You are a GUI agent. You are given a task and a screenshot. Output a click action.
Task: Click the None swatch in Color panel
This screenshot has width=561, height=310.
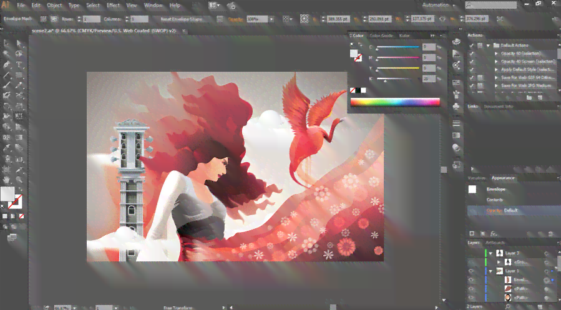(353, 90)
